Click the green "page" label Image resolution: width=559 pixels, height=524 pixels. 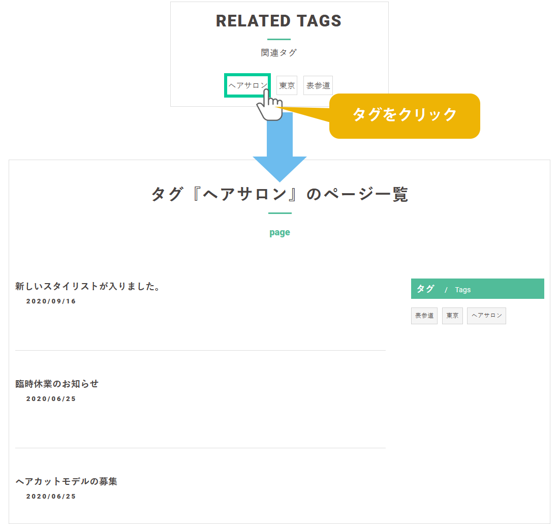coord(279,232)
